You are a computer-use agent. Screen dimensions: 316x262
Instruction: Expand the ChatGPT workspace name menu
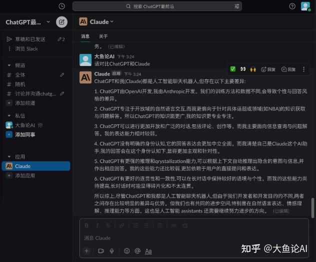tap(28, 22)
